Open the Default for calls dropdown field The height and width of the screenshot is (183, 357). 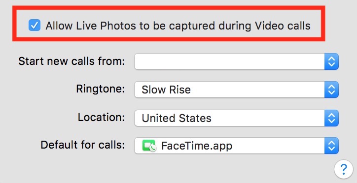tap(236, 146)
